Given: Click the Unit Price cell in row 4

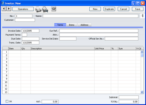Looking at the screenshot, I should pos(103,62).
